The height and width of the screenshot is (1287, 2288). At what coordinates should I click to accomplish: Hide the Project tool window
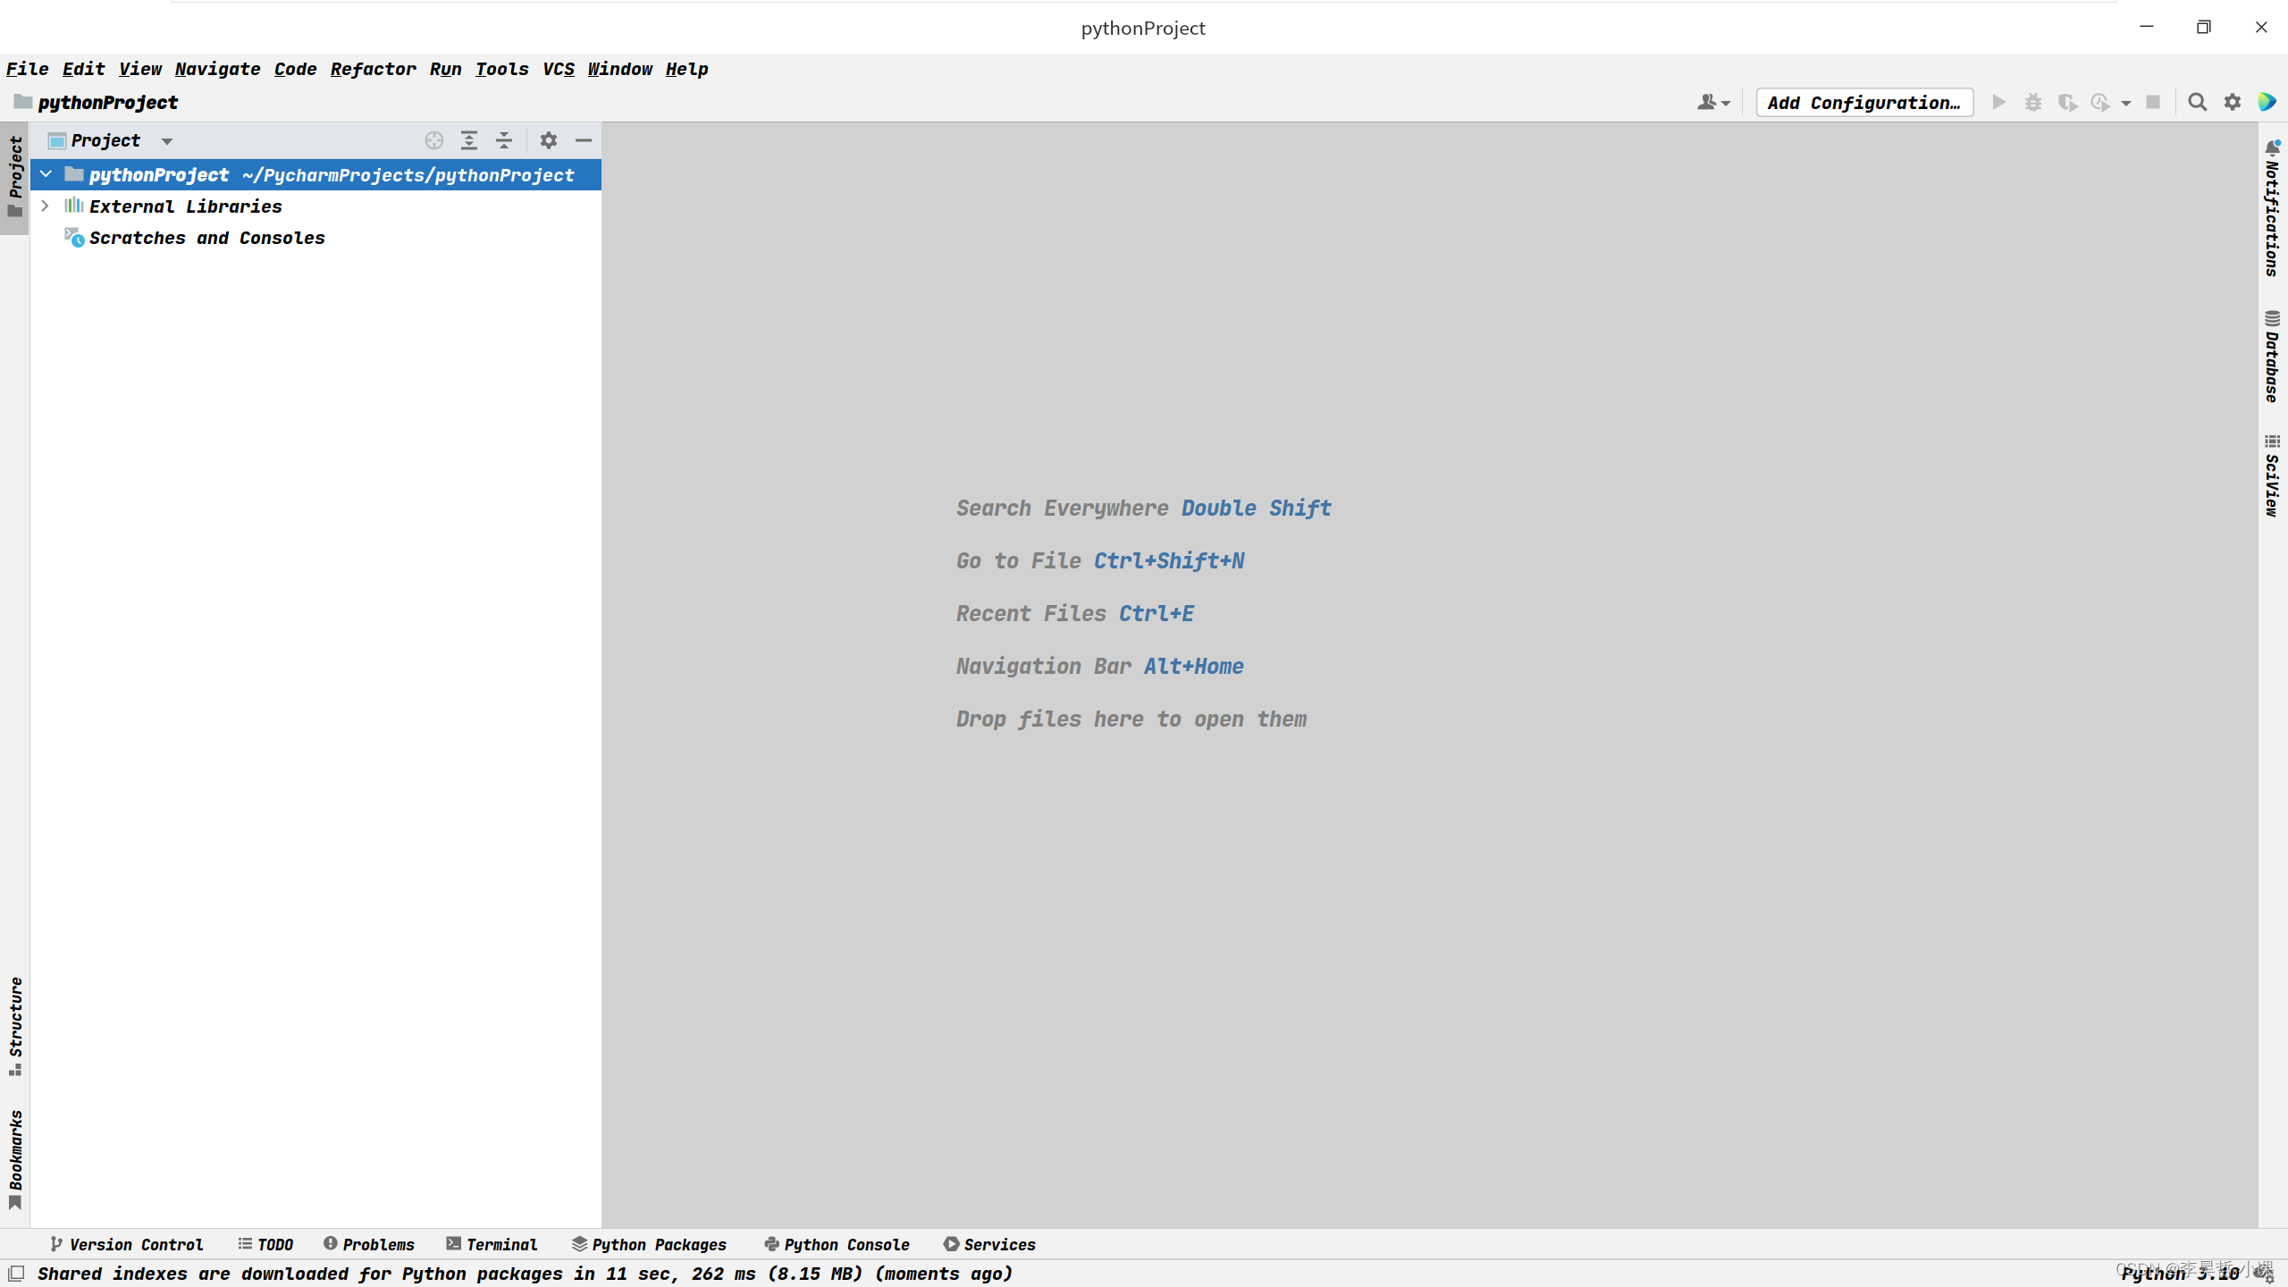click(584, 140)
